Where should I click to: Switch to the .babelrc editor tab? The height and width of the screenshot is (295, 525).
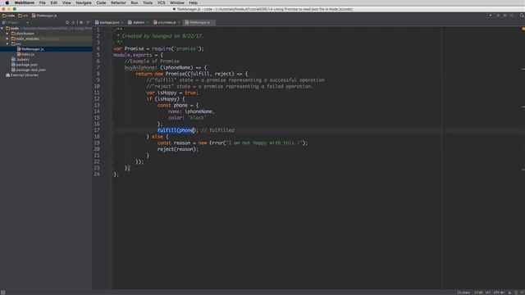pos(139,22)
